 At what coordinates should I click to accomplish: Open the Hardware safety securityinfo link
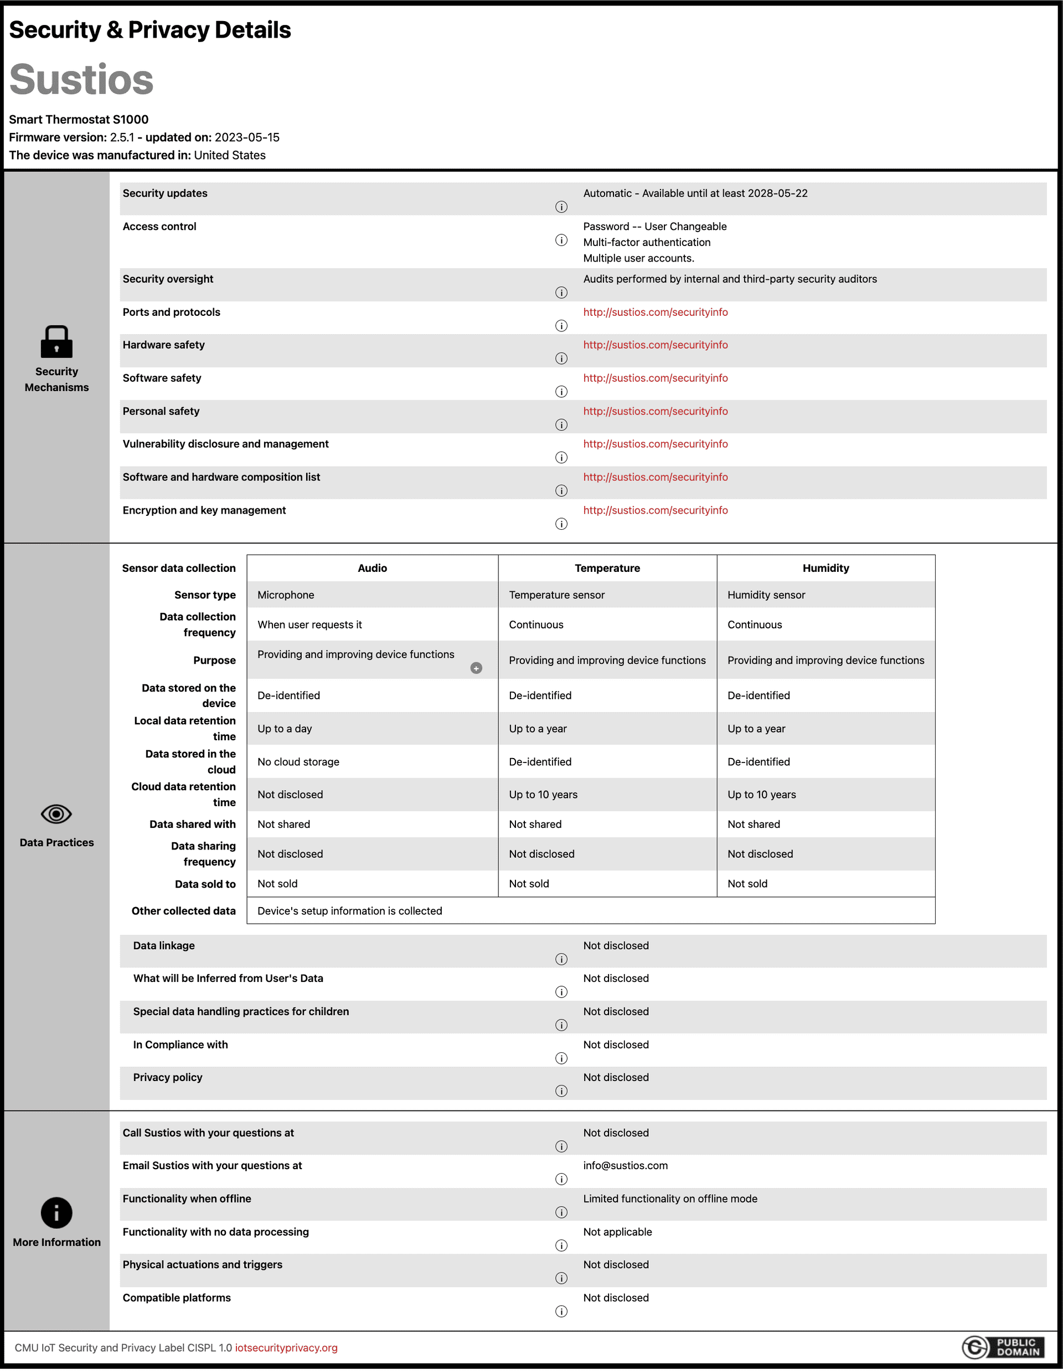(655, 345)
